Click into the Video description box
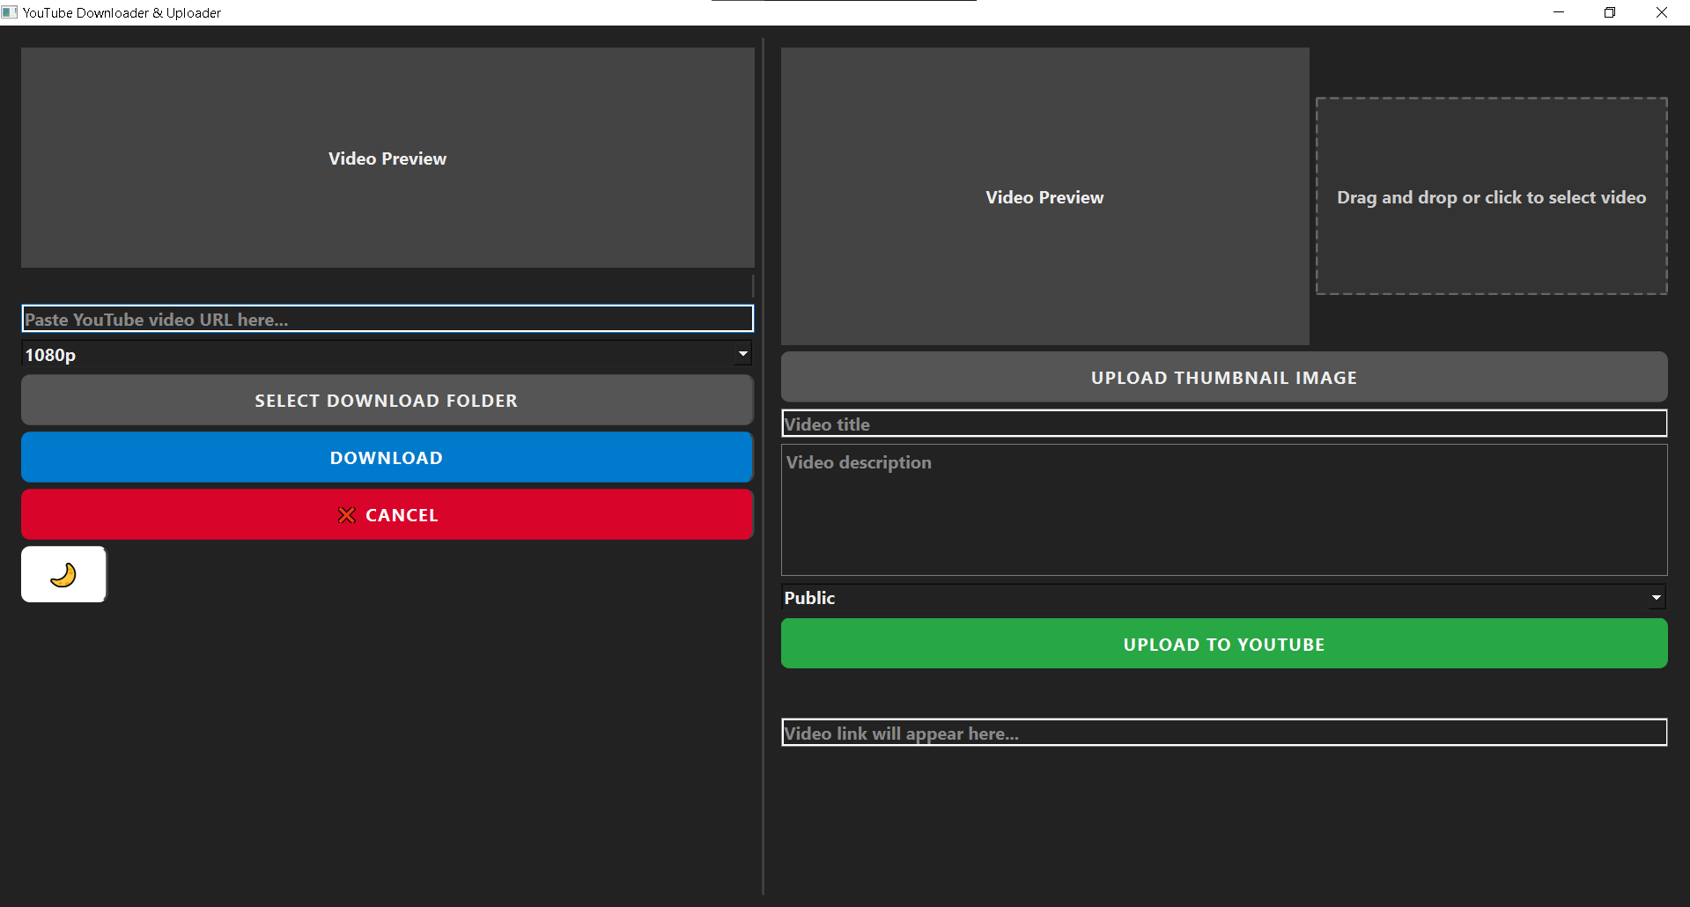The height and width of the screenshot is (907, 1690). [1224, 510]
